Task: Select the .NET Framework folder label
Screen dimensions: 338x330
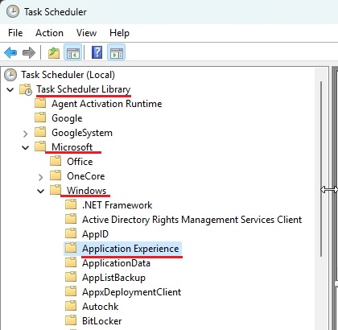Action: 117,205
